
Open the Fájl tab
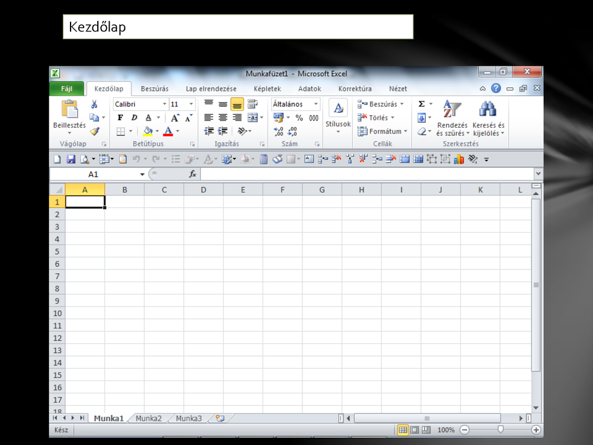[66, 88]
